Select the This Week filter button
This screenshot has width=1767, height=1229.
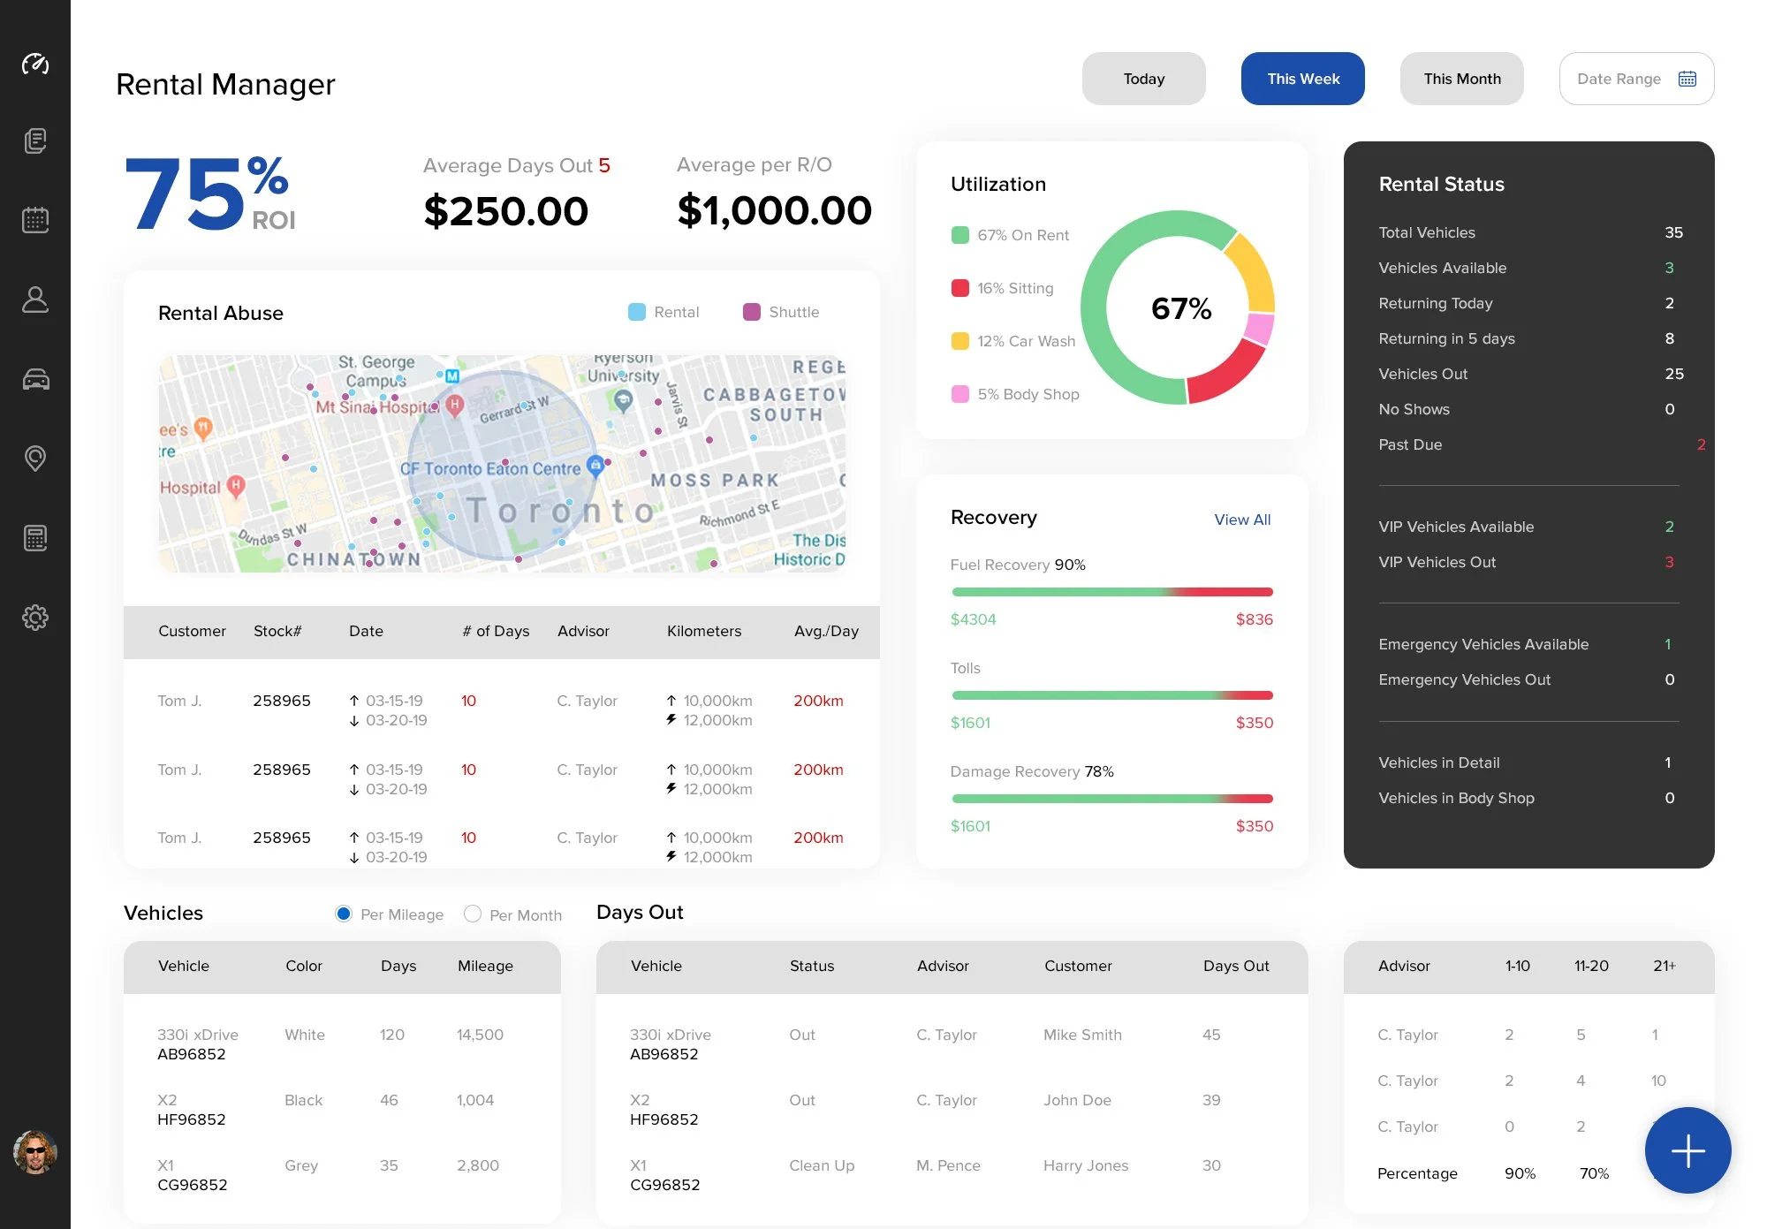pos(1302,79)
